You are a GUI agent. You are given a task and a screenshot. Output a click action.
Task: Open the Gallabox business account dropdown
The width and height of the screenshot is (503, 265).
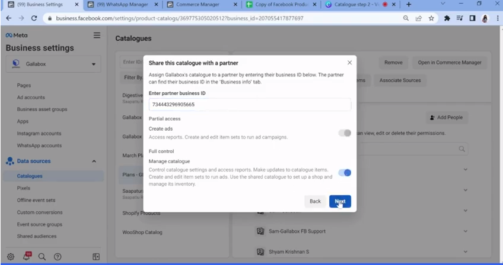click(x=53, y=64)
